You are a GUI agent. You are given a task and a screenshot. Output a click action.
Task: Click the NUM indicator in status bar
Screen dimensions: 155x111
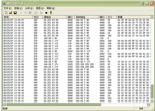[x=141, y=109]
